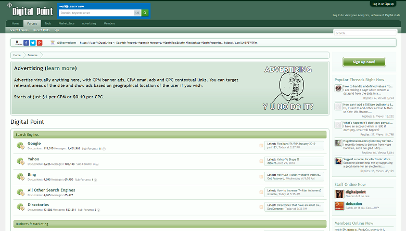Viewport: 406px width, 231px height.
Task: Open the Yahoo forum link
Action: coord(33,159)
